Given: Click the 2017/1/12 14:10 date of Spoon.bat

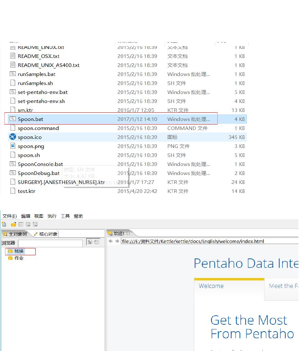Looking at the screenshot, I should click(x=137, y=119).
